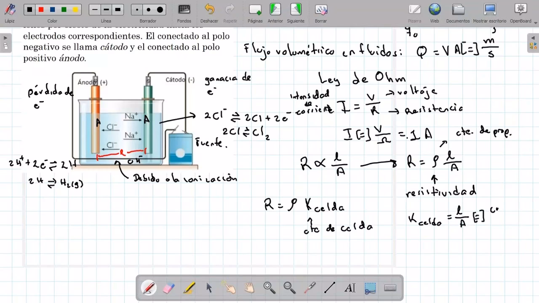This screenshot has height=303, width=539.
Task: Pick the yellow highlighter tool
Action: coord(189,288)
